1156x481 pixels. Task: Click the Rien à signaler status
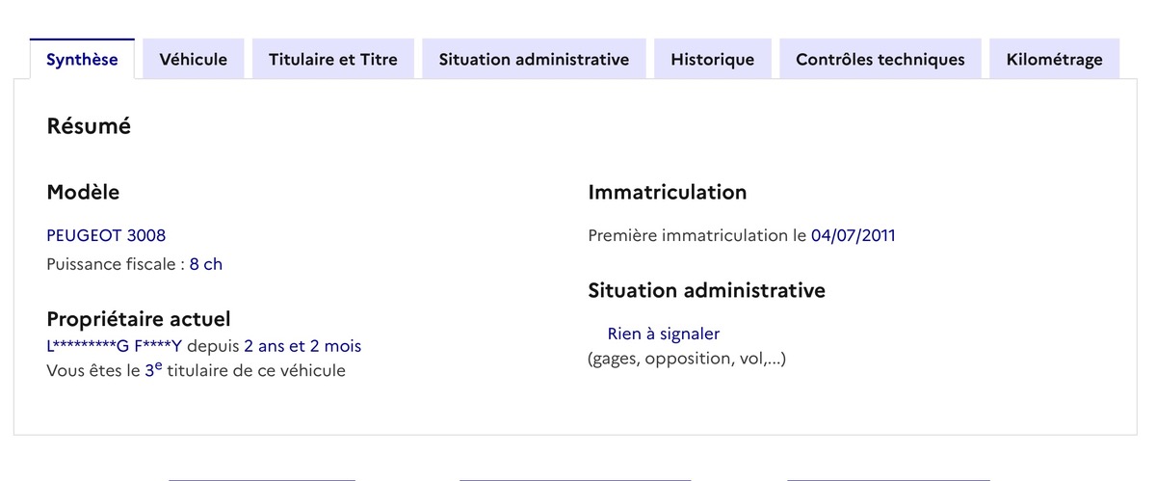click(x=663, y=334)
